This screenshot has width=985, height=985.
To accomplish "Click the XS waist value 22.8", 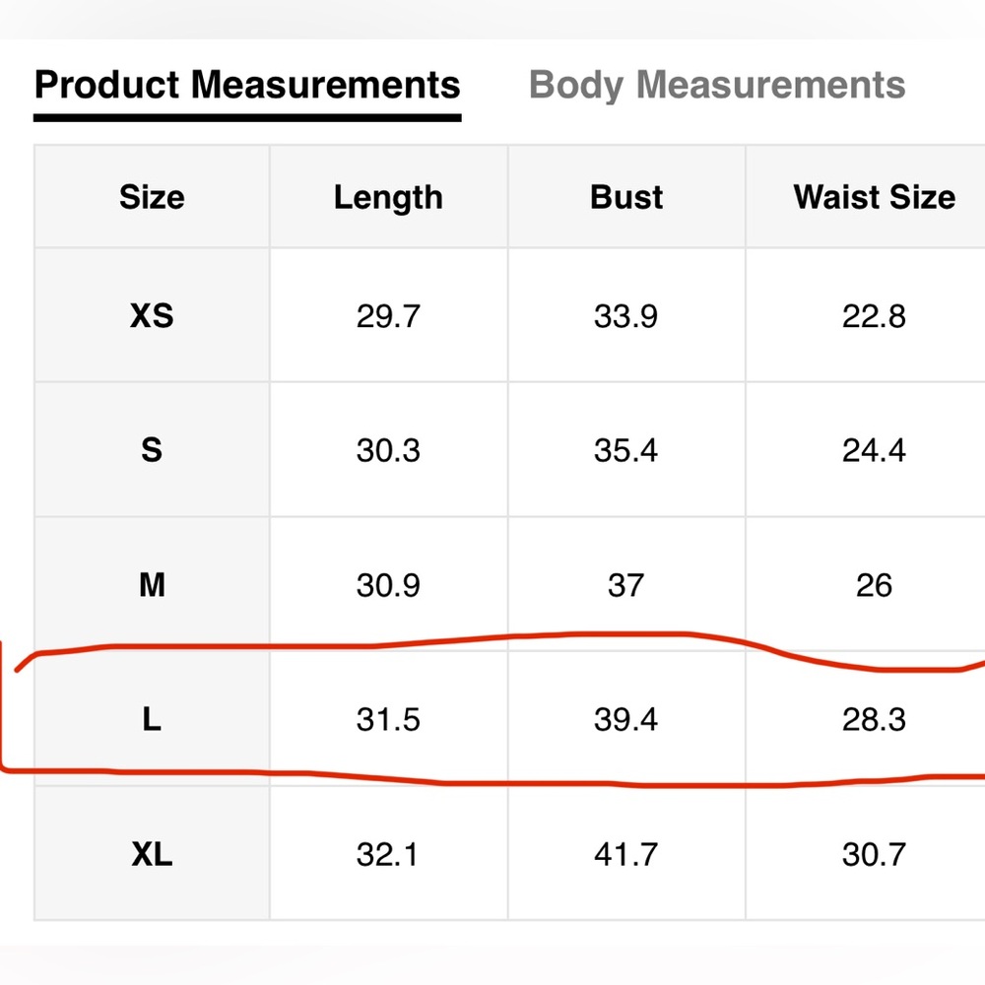I will 875,315.
